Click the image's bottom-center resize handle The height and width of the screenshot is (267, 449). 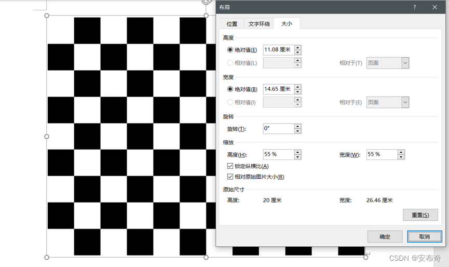[206, 258]
